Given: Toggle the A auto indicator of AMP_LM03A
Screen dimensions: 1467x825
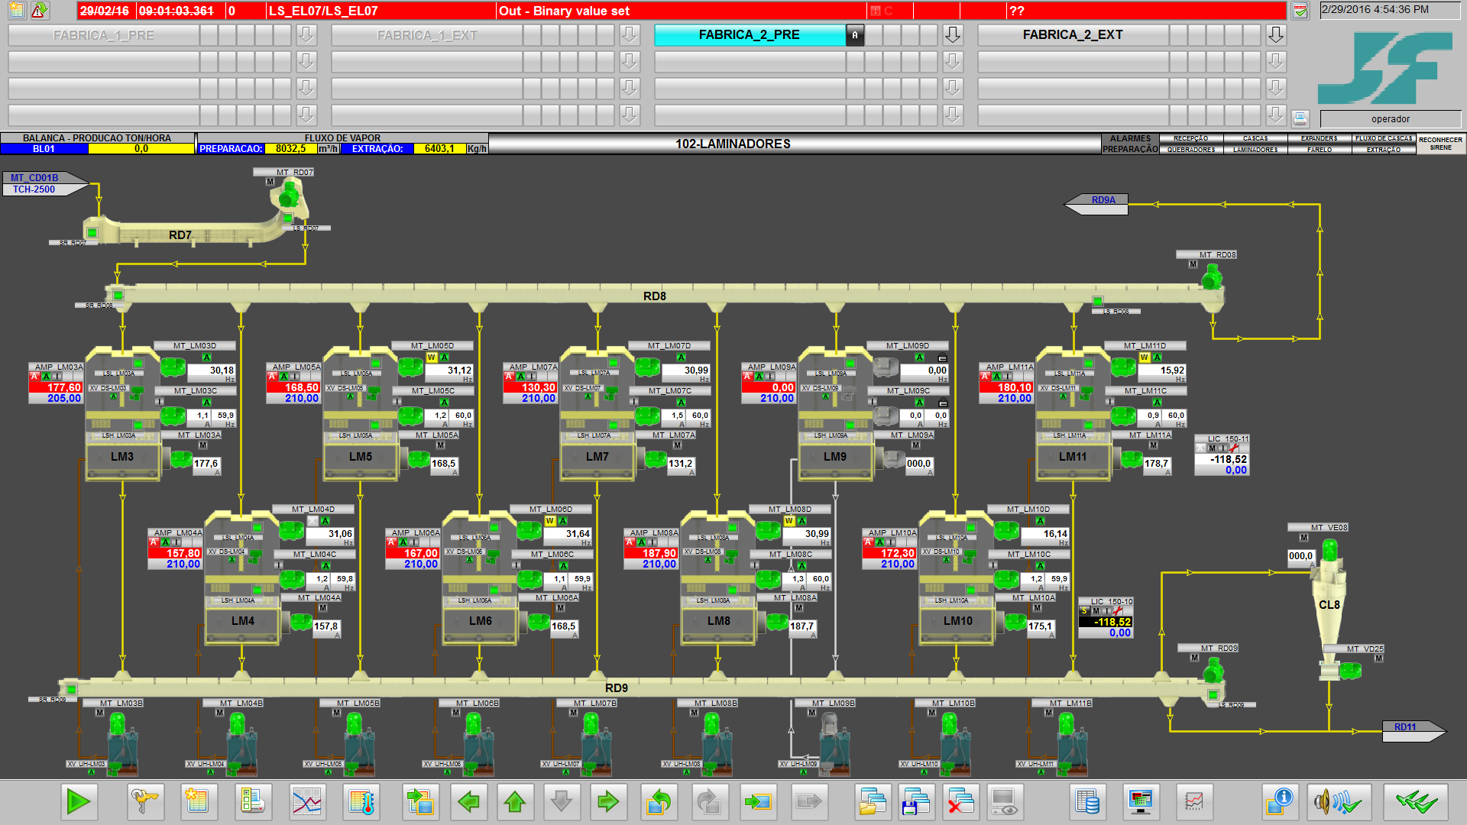Looking at the screenshot, I should [46, 377].
